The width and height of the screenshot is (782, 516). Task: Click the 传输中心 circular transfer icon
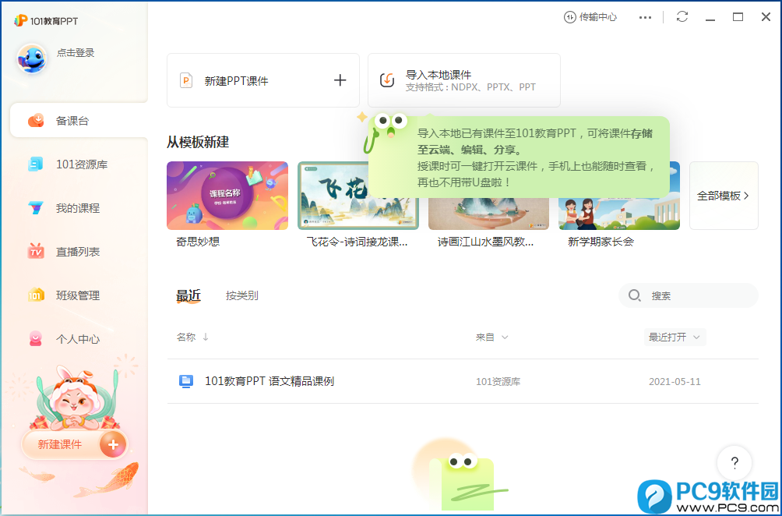(x=569, y=17)
